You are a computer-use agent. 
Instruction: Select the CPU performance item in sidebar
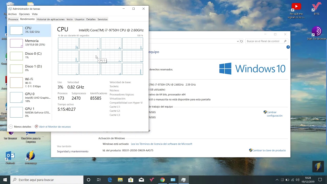(x=30, y=30)
